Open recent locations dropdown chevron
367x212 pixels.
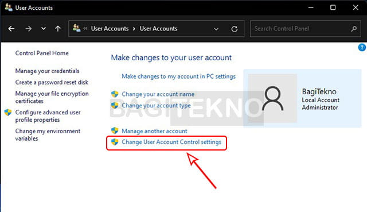[44, 29]
